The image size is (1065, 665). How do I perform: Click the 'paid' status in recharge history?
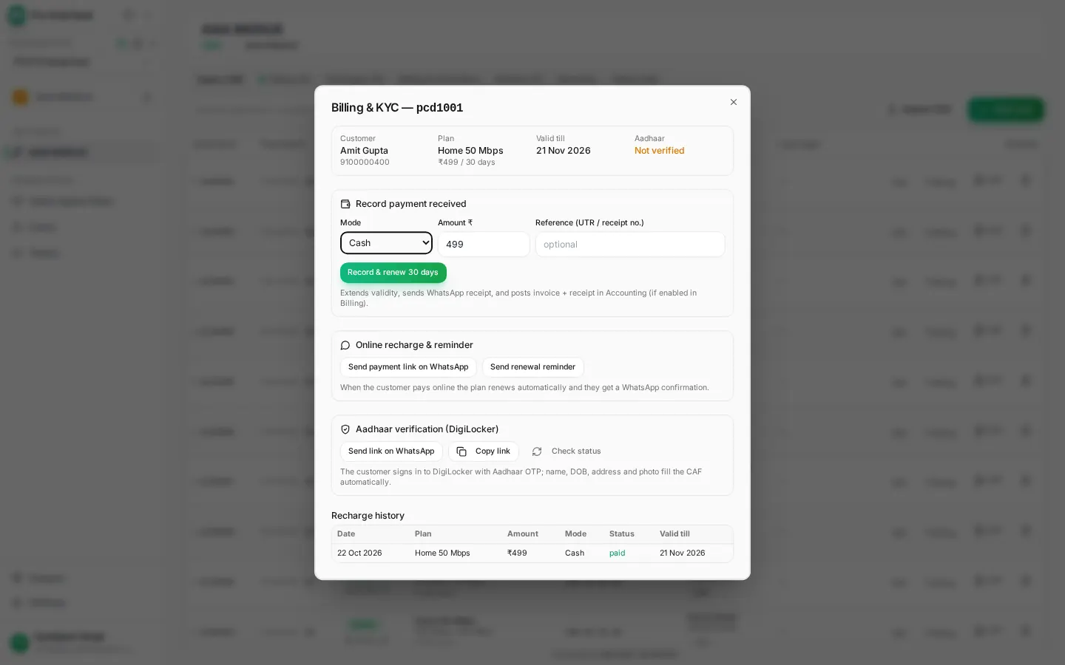(x=617, y=553)
